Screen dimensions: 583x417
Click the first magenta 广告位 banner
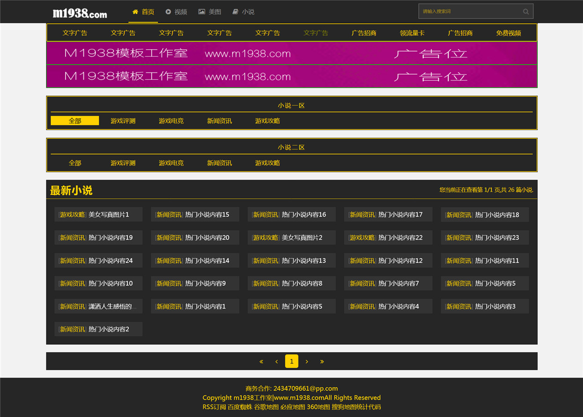point(292,53)
